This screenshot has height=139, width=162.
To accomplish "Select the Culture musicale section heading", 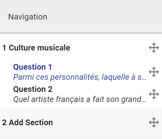I will [36, 48].
